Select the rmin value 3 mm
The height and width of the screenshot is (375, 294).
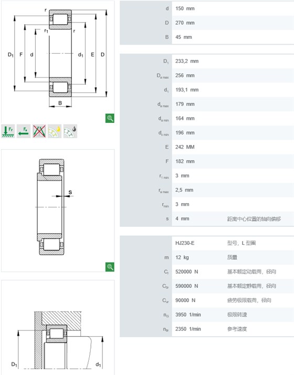click(182, 204)
